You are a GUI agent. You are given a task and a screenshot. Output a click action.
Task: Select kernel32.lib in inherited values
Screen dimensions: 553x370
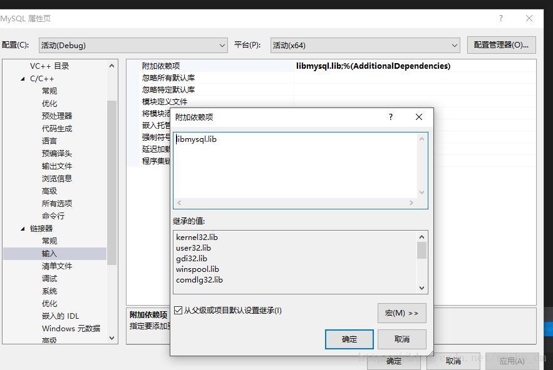(197, 237)
